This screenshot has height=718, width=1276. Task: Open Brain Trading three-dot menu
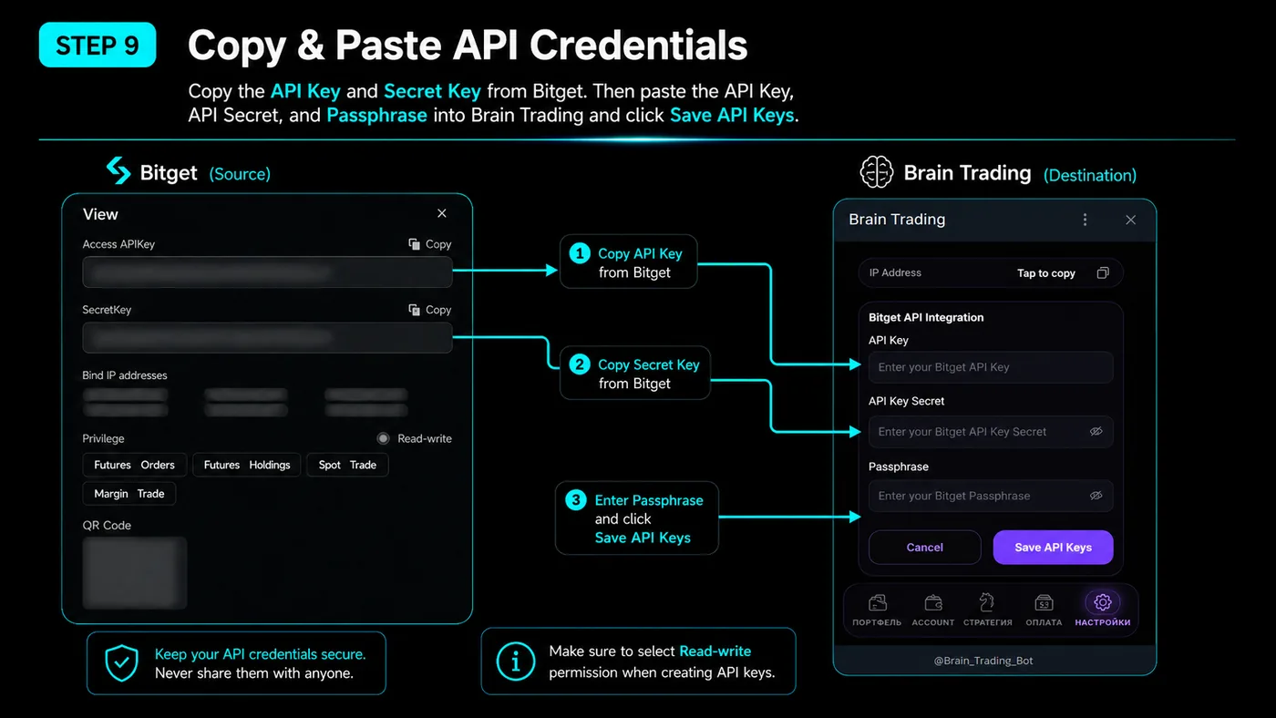tap(1085, 220)
